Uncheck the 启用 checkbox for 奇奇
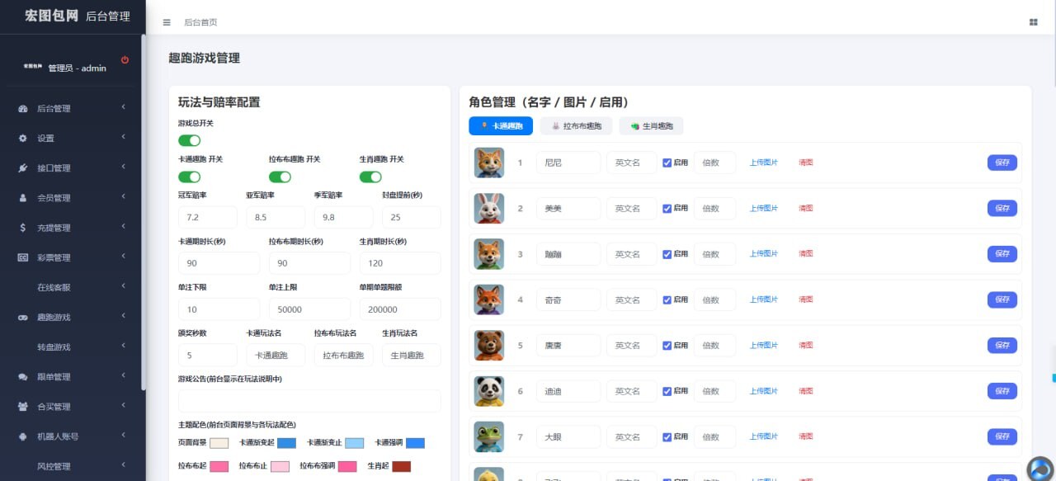This screenshot has width=1056, height=481. (x=667, y=299)
